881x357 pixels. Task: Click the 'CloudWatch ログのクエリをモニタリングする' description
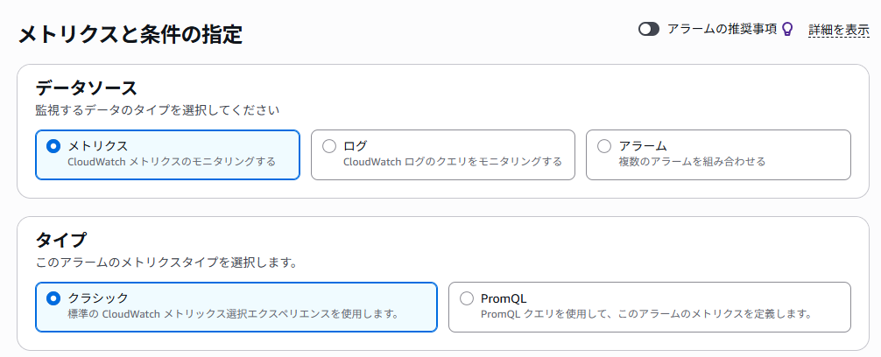[x=452, y=162]
